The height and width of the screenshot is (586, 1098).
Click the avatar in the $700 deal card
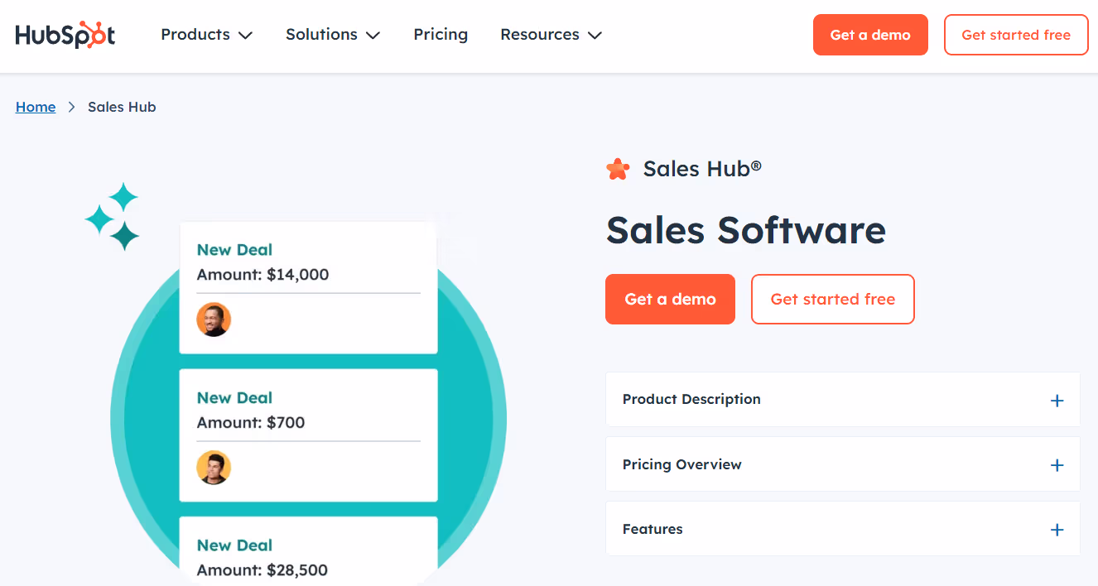pyautogui.click(x=214, y=468)
